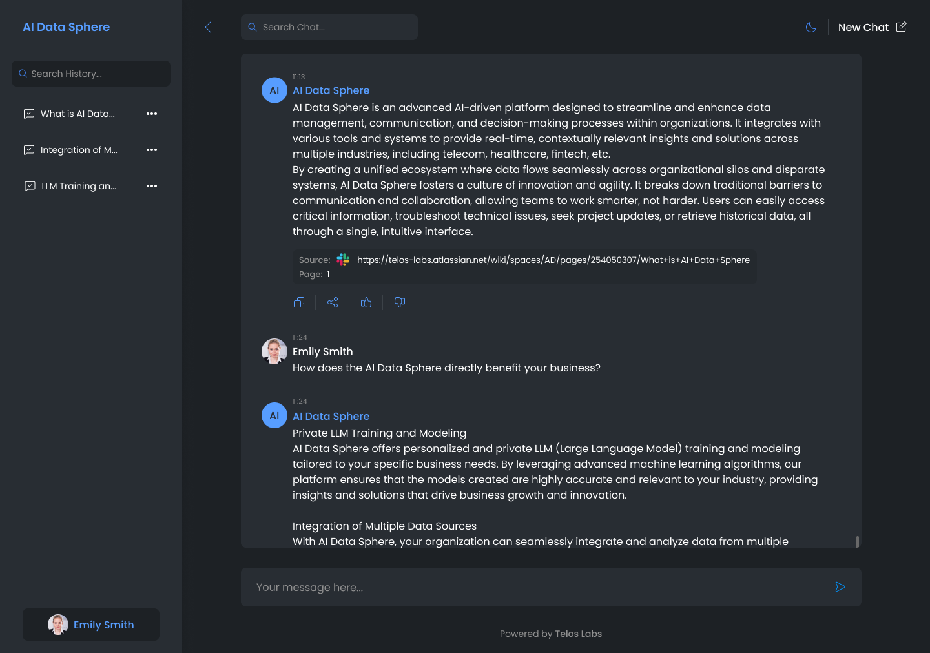Focus the 'Your message here...' input
This screenshot has height=653, width=930.
point(539,587)
